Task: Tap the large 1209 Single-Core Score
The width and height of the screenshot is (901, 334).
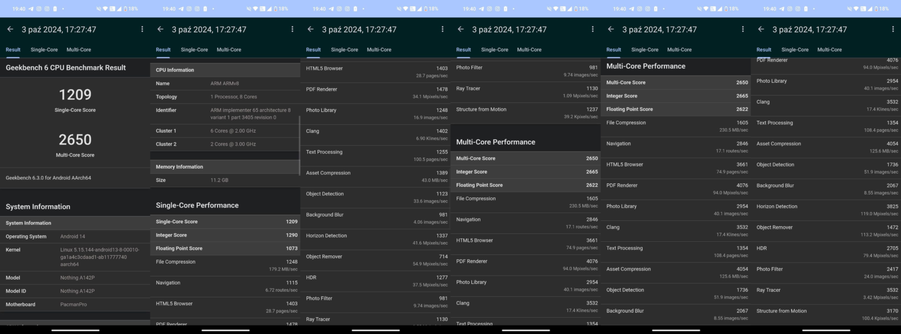Action: (75, 95)
